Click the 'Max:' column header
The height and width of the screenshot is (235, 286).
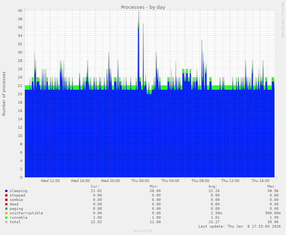pos(272,186)
